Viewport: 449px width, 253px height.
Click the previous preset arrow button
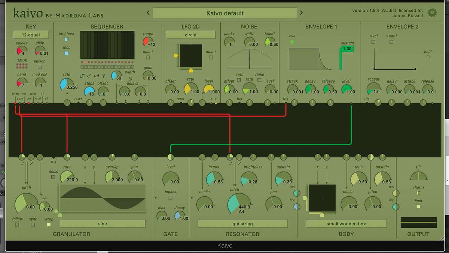tap(148, 12)
